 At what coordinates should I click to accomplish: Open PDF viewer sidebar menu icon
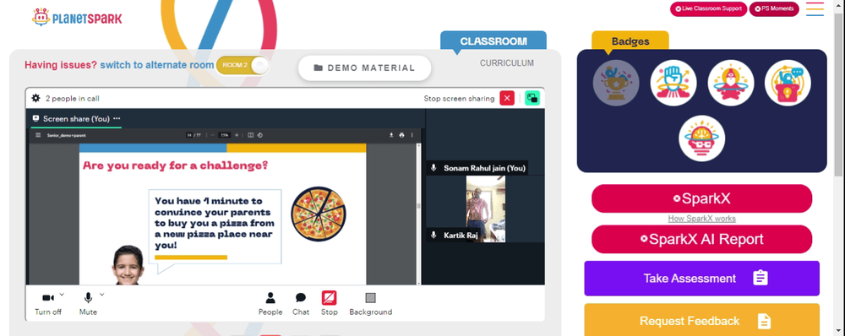38,135
